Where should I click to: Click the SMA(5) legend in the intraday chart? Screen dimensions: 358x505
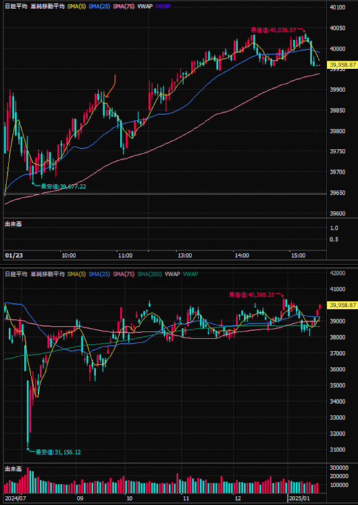[77, 6]
